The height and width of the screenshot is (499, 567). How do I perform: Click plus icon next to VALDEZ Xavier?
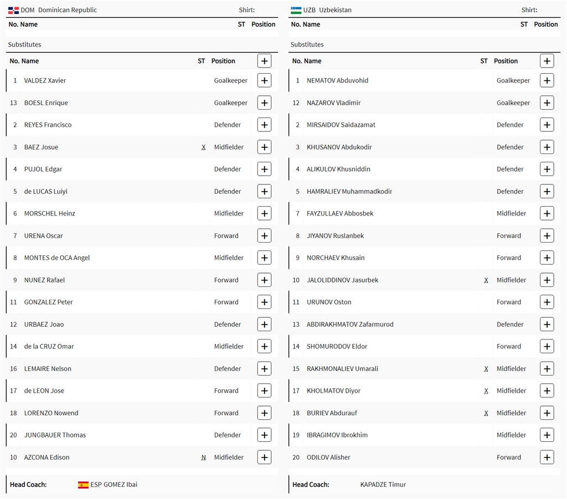coord(264,80)
